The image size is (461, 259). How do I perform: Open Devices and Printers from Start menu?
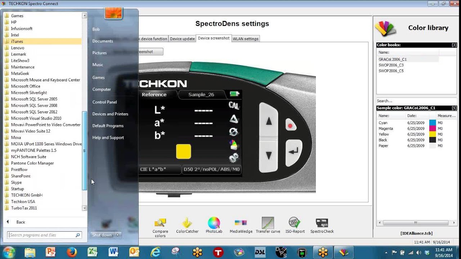110,114
